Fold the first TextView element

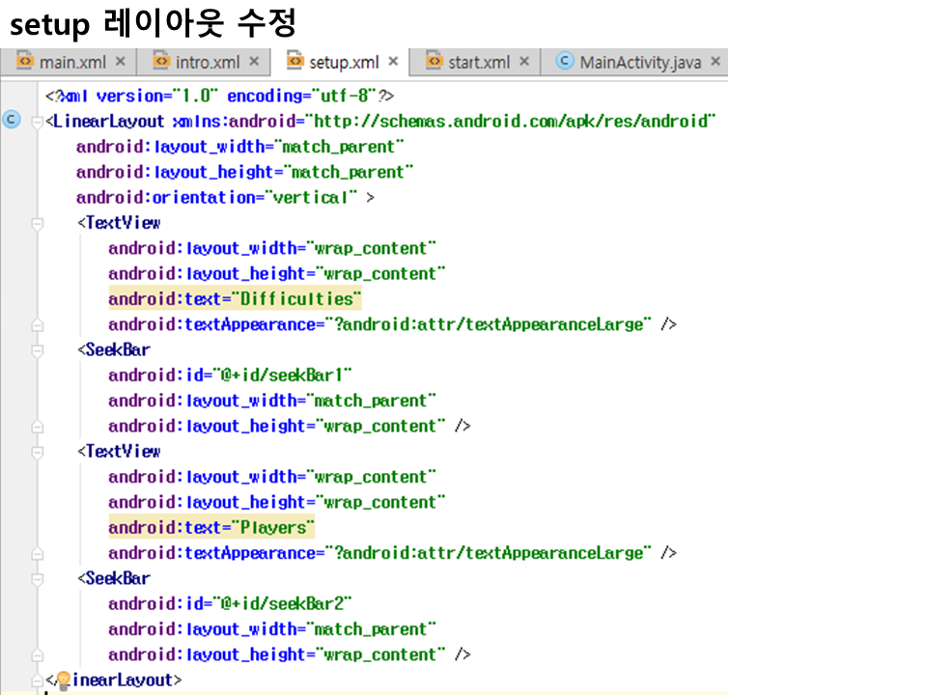[x=38, y=223]
